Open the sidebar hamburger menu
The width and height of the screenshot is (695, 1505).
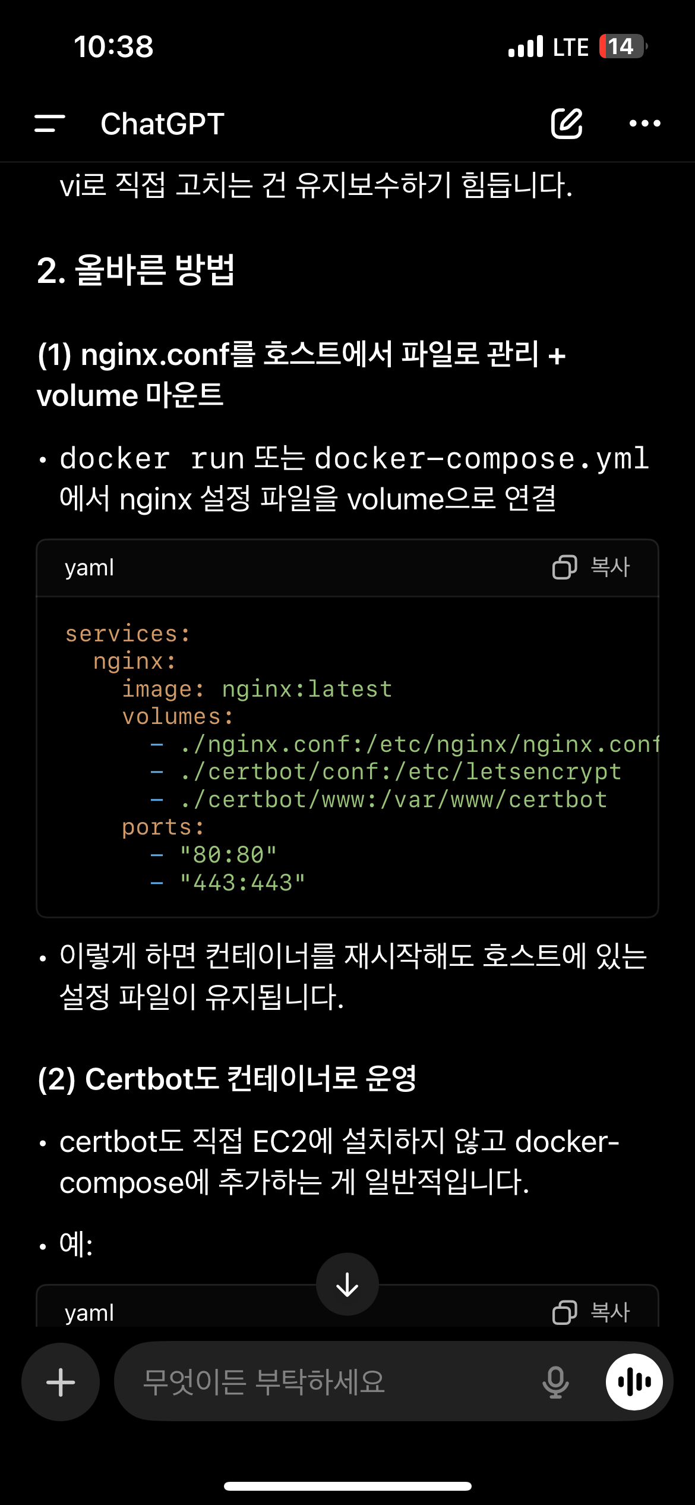tap(50, 124)
